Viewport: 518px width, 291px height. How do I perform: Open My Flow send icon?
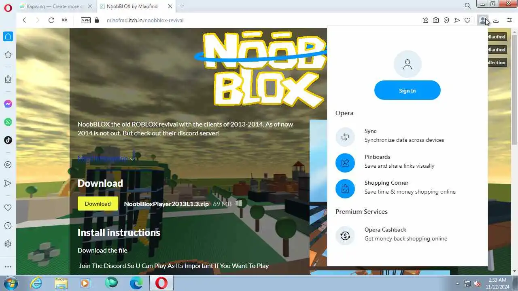click(x=457, y=20)
